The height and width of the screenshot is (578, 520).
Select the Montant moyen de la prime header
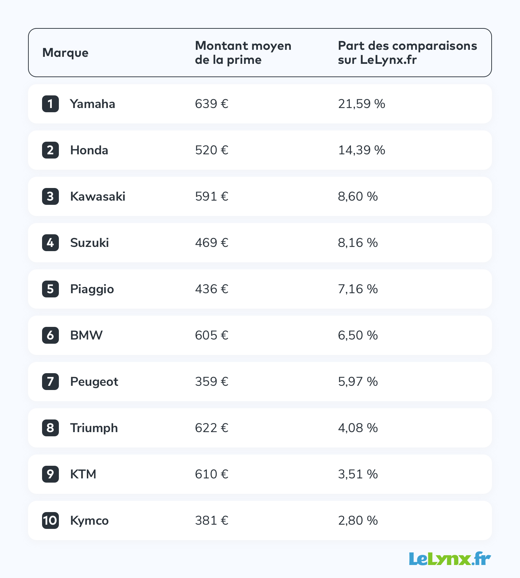[x=243, y=53]
